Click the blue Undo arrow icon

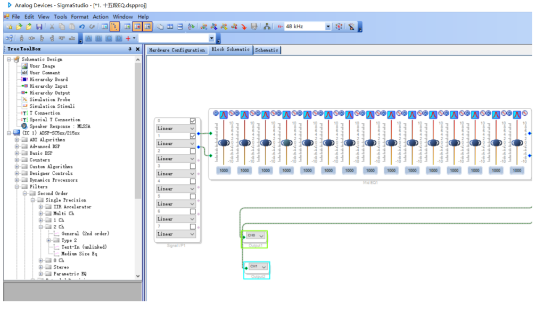(82, 27)
